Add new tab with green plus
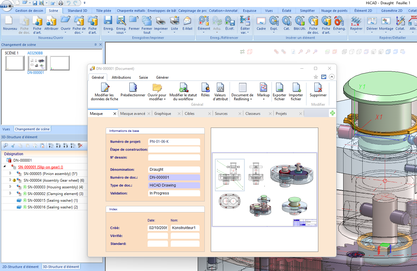417x271 pixels. [x=333, y=113]
